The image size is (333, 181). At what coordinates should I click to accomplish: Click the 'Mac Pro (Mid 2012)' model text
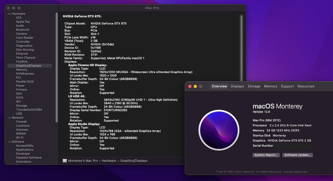[266, 120]
